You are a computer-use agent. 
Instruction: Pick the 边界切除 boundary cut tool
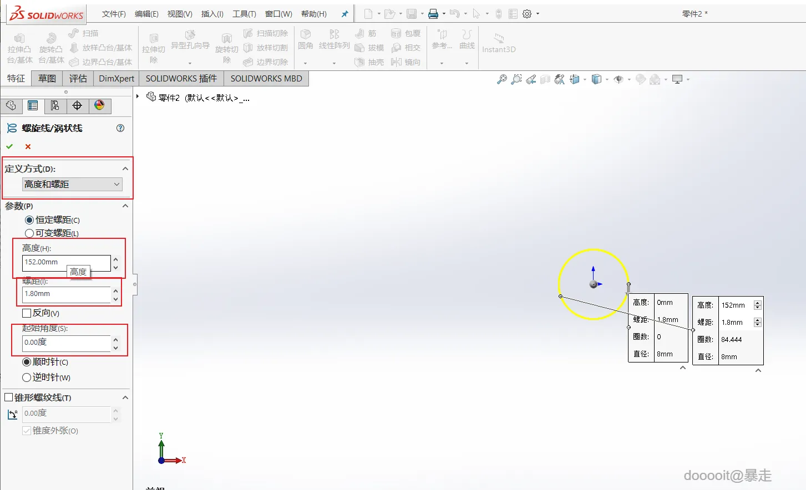point(266,62)
